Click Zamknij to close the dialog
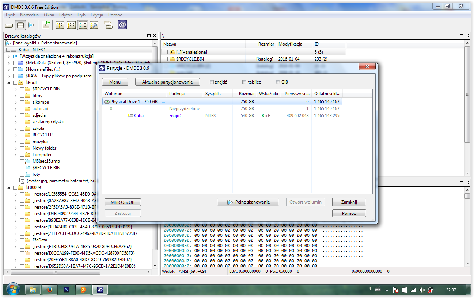The image size is (474, 298). point(349,202)
